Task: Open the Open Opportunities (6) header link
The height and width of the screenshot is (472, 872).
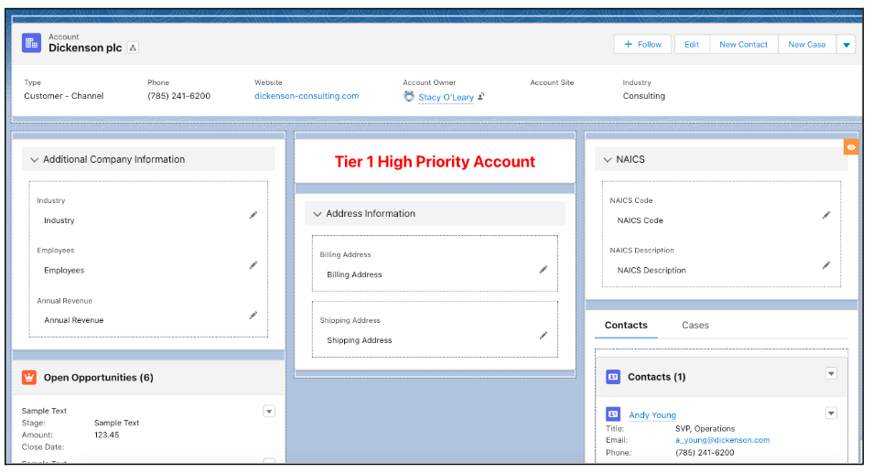Action: pos(99,378)
